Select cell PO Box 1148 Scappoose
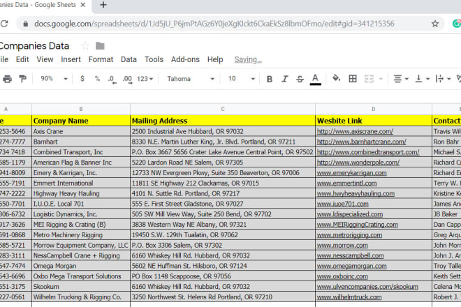This screenshot has width=461, height=307. tap(223, 276)
